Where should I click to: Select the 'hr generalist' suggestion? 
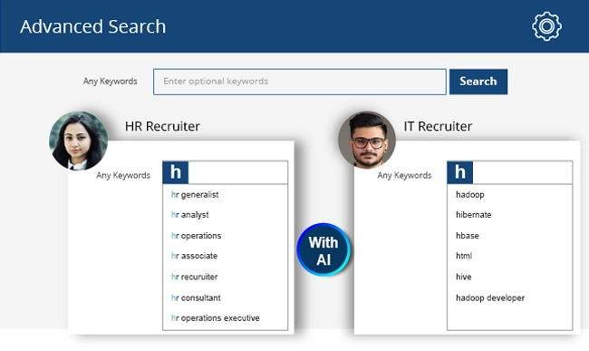click(x=195, y=195)
